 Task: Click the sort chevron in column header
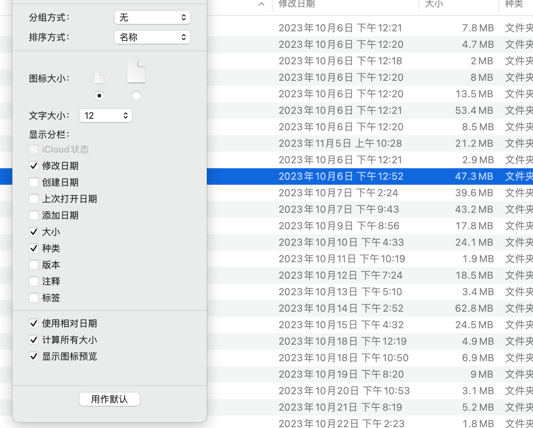(261, 4)
